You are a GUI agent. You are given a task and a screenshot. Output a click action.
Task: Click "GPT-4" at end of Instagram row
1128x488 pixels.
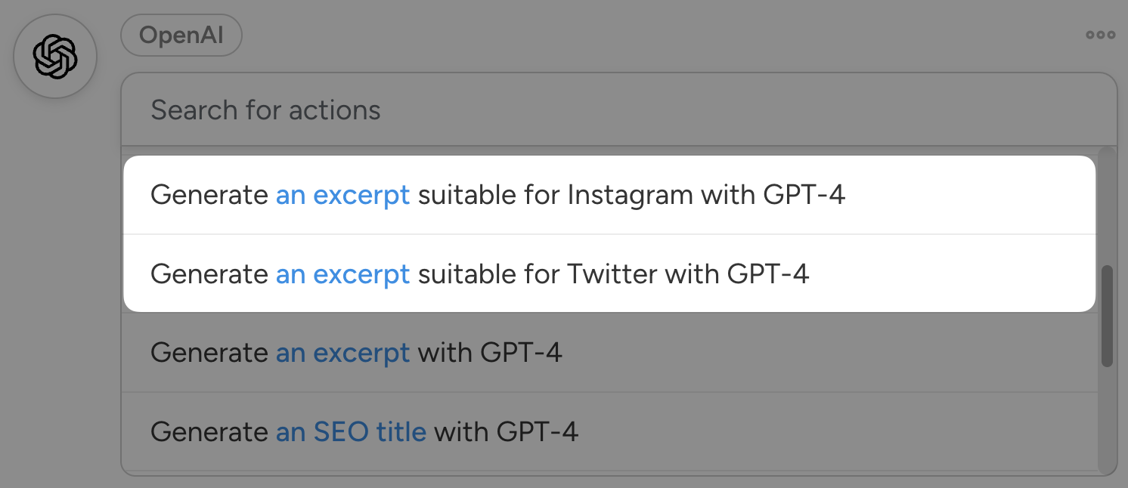[804, 195]
